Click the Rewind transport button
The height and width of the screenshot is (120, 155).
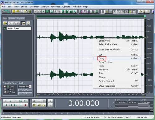point(11,105)
